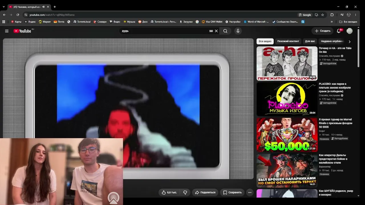Open the 'Visa QIWI Wallet' bookmark
This screenshot has width=365, height=205.
click(212, 22)
